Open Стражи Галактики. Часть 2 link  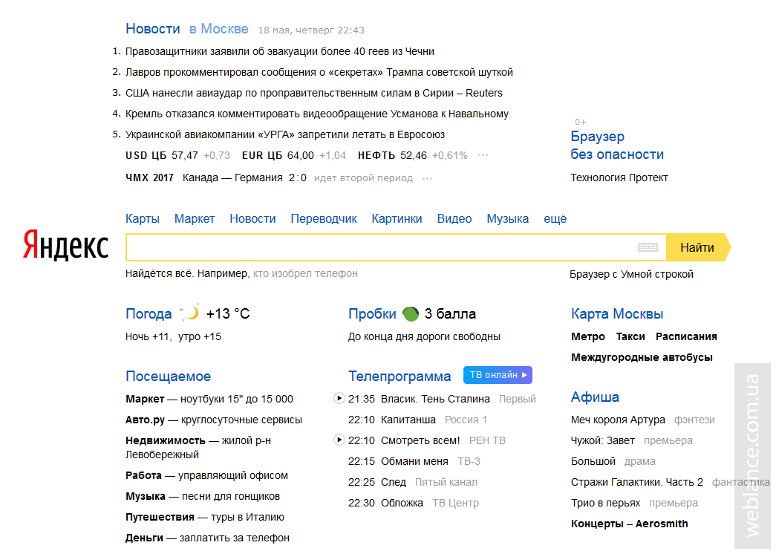(x=636, y=482)
